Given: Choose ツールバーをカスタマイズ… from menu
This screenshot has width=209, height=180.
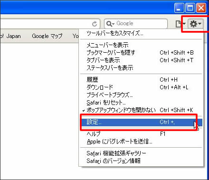Looking at the screenshot, I should click(141, 33).
